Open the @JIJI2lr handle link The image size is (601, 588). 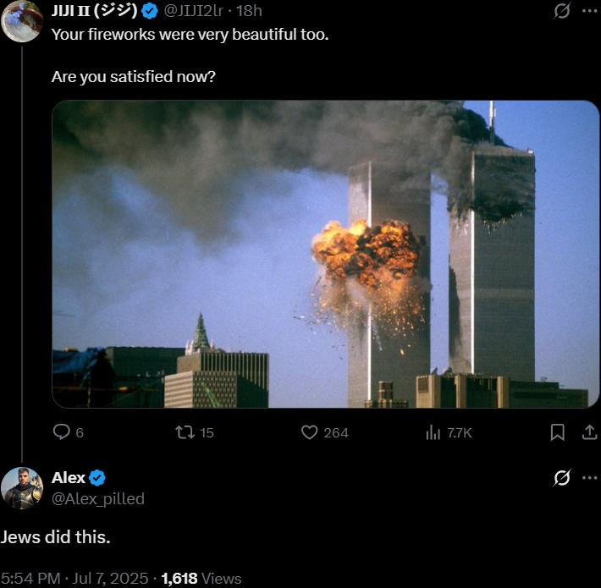(193, 11)
